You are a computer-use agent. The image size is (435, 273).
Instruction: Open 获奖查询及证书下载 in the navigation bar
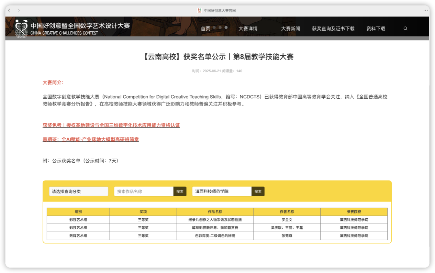[x=333, y=29]
